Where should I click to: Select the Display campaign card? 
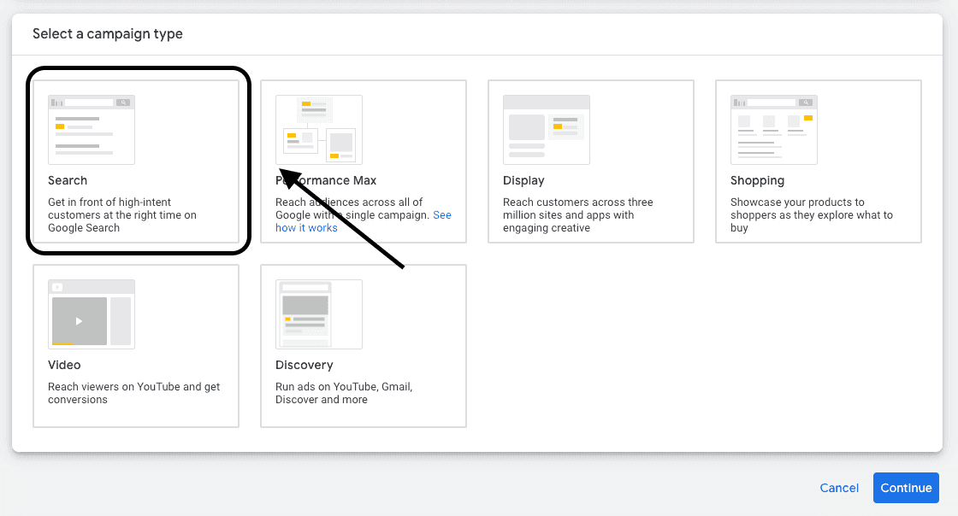(x=590, y=161)
